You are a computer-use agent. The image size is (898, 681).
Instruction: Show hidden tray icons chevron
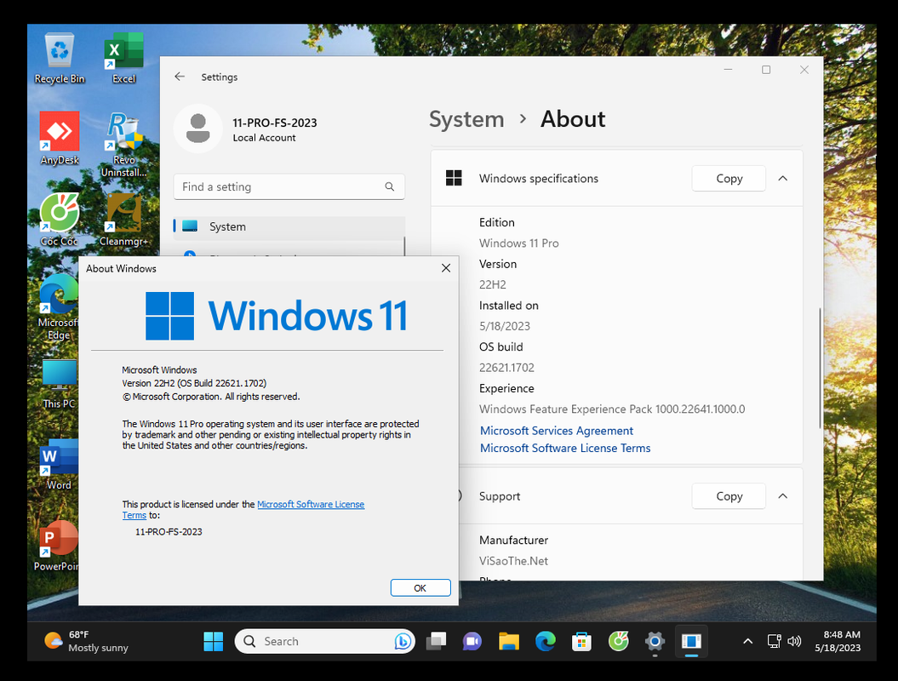[748, 642]
